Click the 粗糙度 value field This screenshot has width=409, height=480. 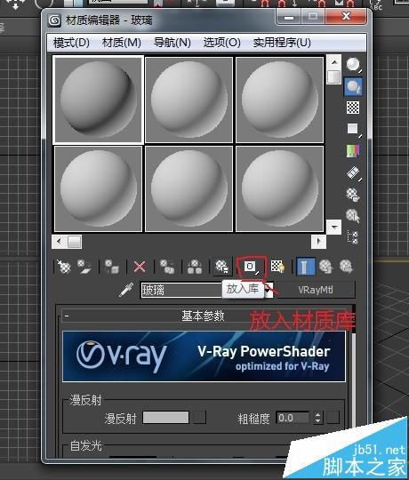coord(293,418)
